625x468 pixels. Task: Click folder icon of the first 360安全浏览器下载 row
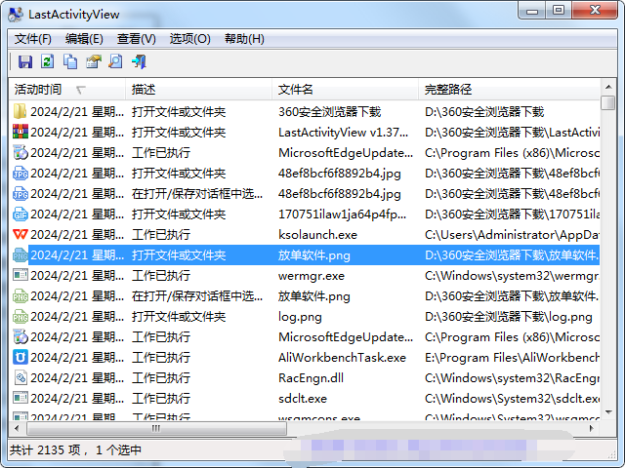(20, 111)
